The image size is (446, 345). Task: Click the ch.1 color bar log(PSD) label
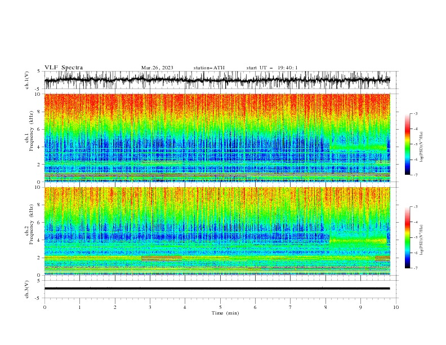click(421, 146)
